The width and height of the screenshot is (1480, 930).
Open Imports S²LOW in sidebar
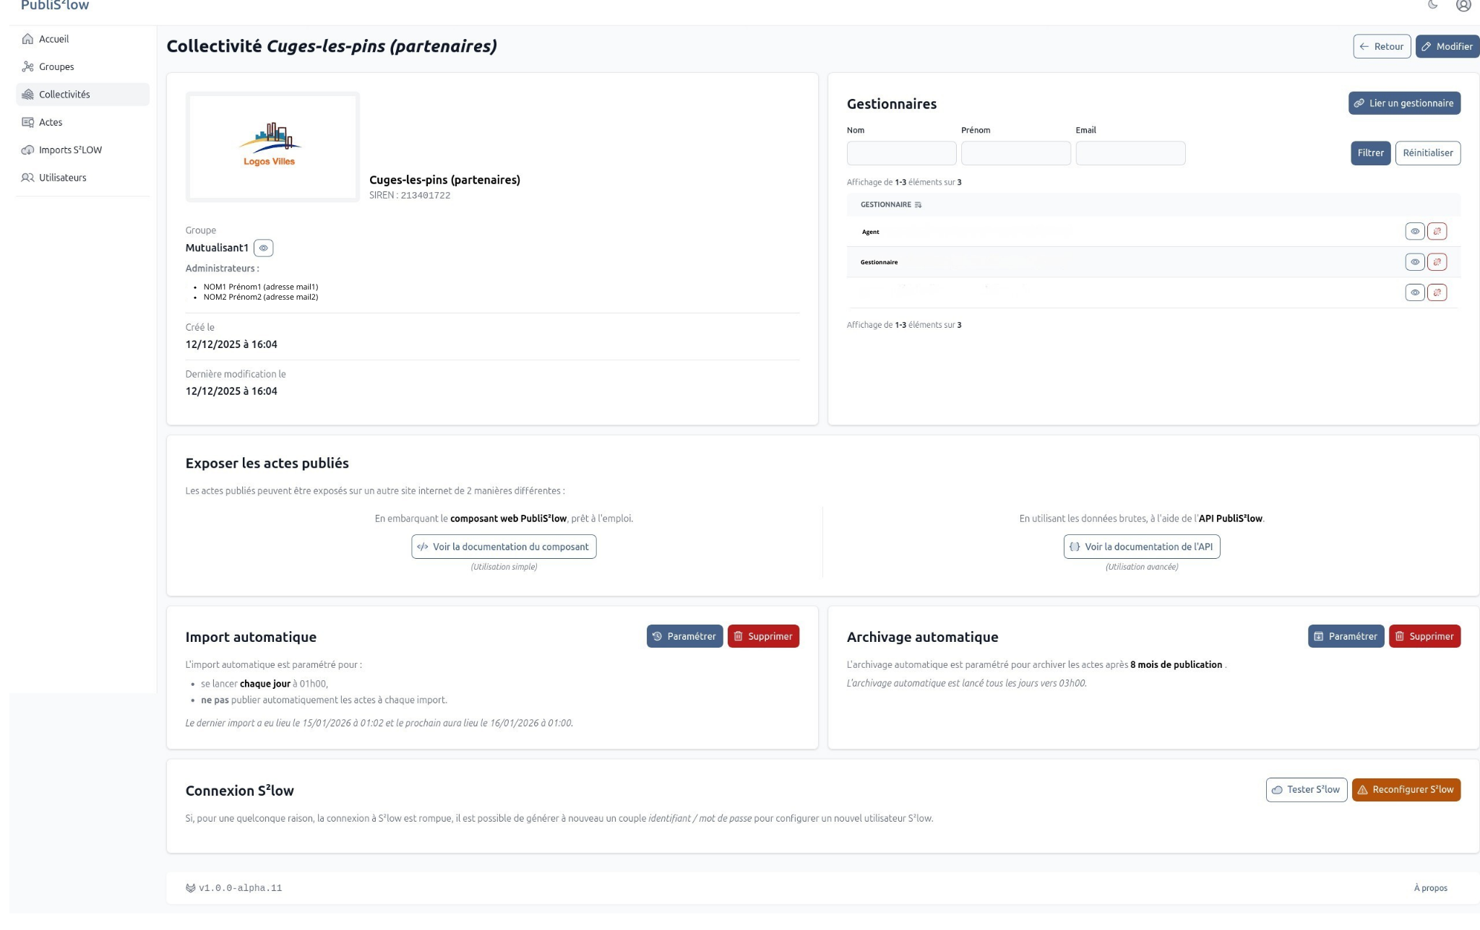click(x=70, y=150)
